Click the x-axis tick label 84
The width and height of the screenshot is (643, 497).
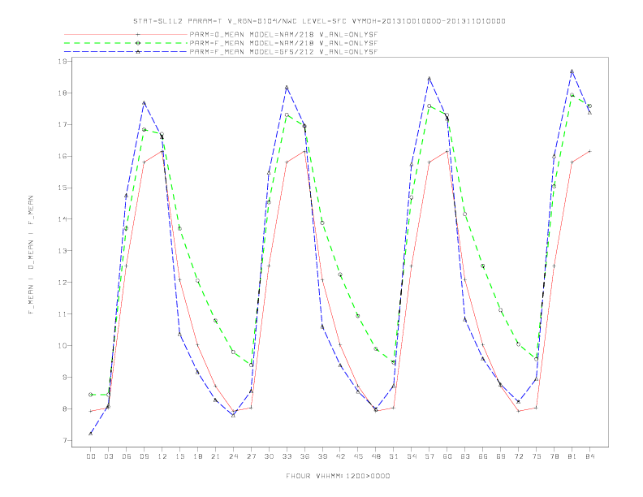pyautogui.click(x=590, y=456)
